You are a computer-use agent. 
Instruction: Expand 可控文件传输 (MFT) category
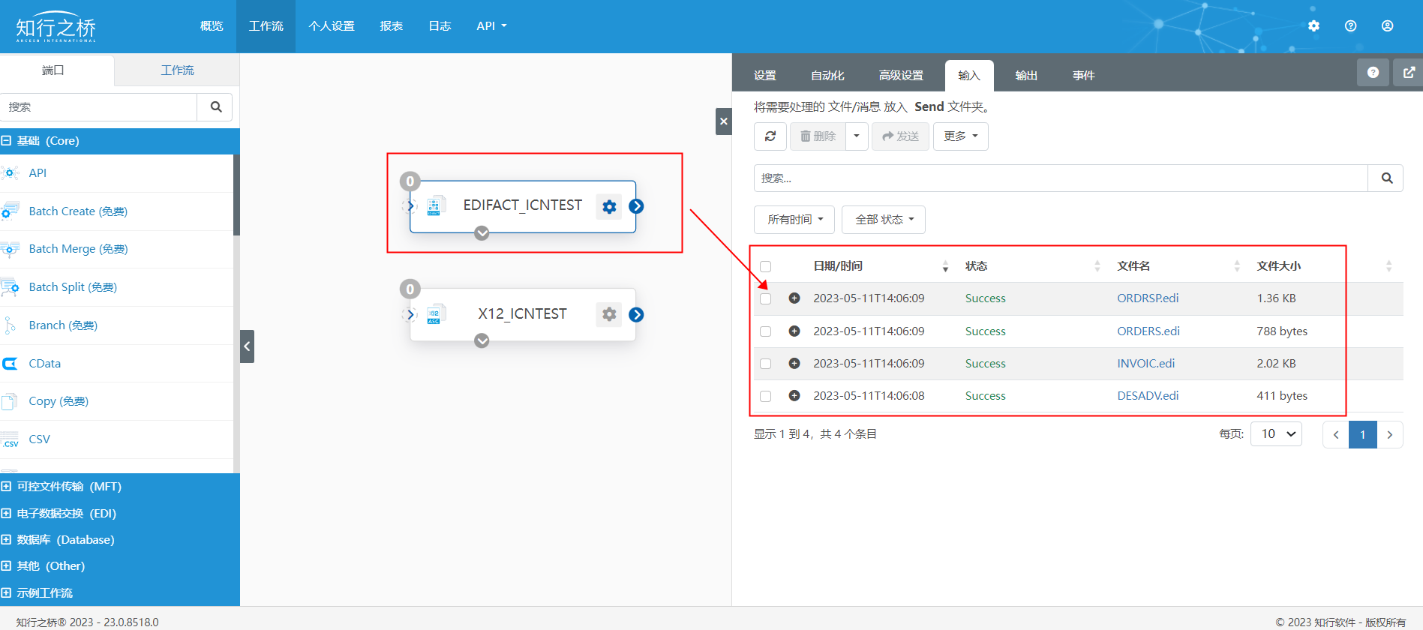[120, 487]
